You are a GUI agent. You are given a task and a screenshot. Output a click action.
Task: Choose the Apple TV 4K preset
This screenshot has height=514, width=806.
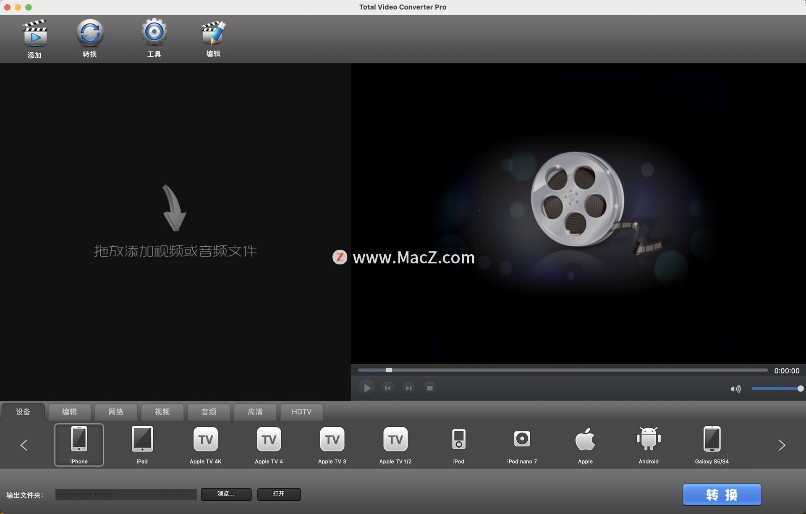[x=206, y=445]
